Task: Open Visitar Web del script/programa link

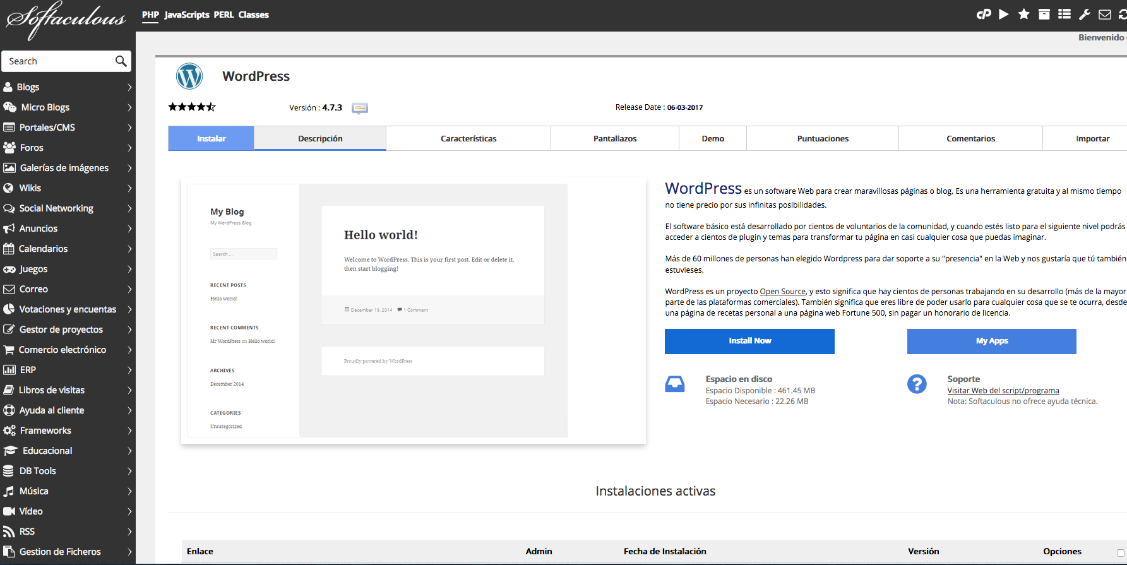Action: (x=1003, y=391)
